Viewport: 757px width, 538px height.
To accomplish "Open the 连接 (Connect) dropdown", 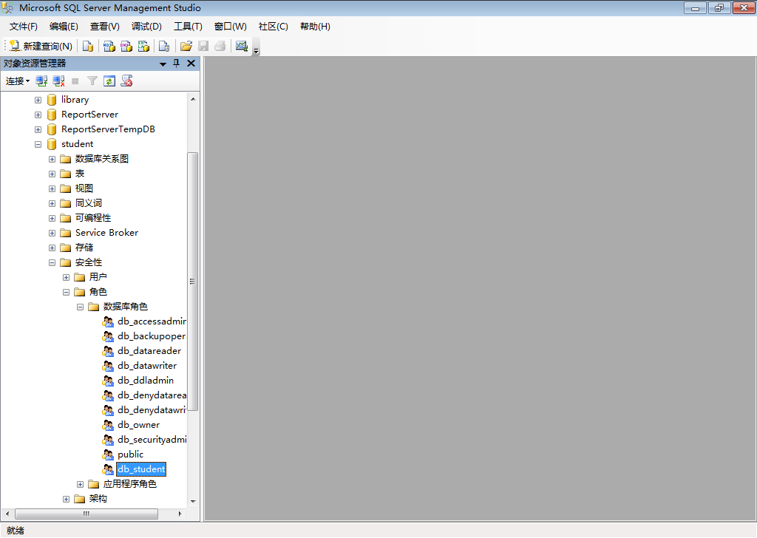I will (x=18, y=81).
